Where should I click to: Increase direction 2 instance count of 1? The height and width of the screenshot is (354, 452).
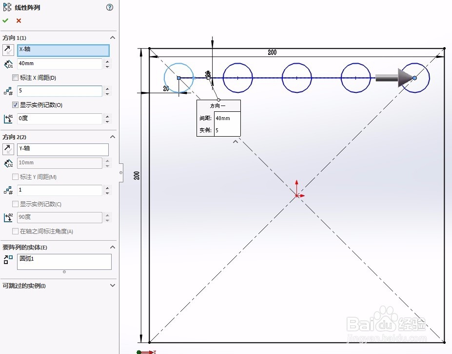tap(108, 188)
